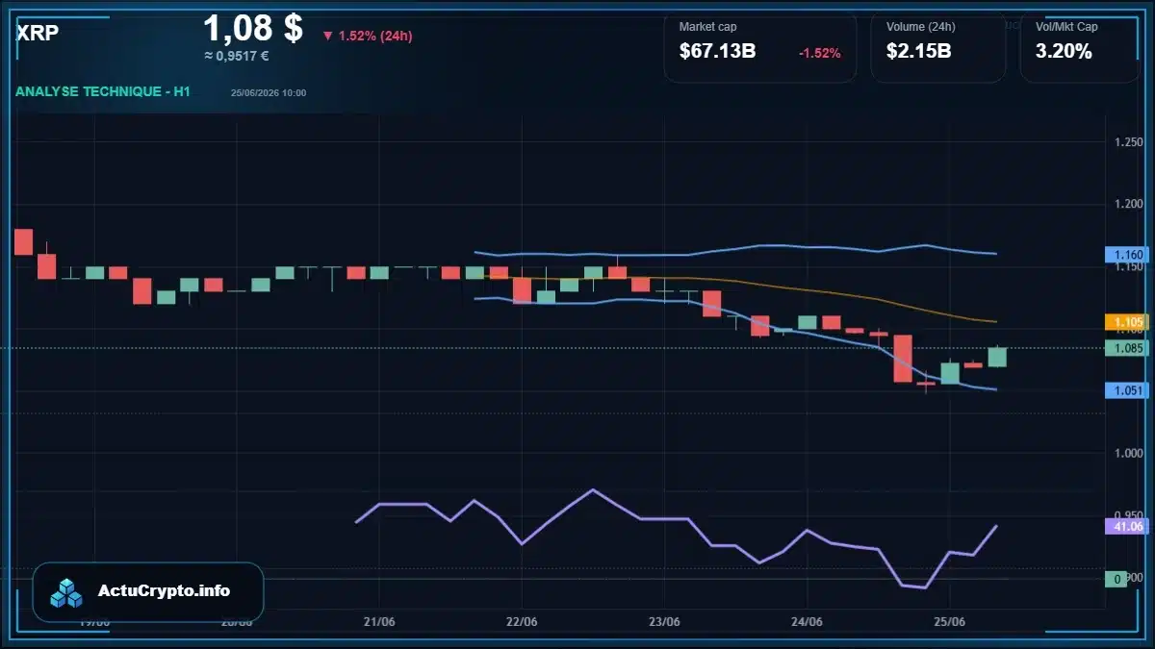
Task: Open the ActuCrypto.info link
Action: 164,591
